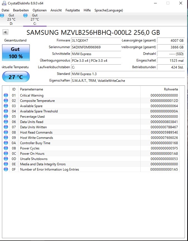Viewport: 188px width, 241px height.
Task: Click the Rohwerte column header
Action: tap(160, 89)
